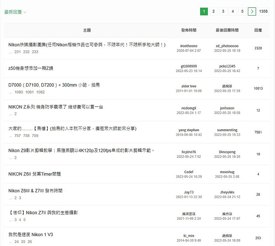This screenshot has width=275, height=246.
Task: Open page 231 of Nikon快樂攝影圖集 thread
Action: pyautogui.click(x=18, y=52)
